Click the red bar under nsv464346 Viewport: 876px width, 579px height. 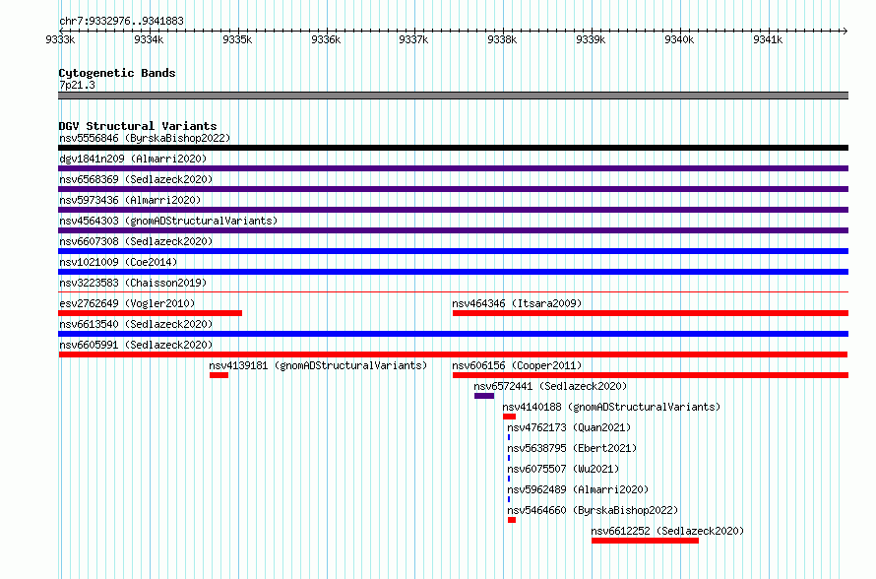click(x=651, y=313)
